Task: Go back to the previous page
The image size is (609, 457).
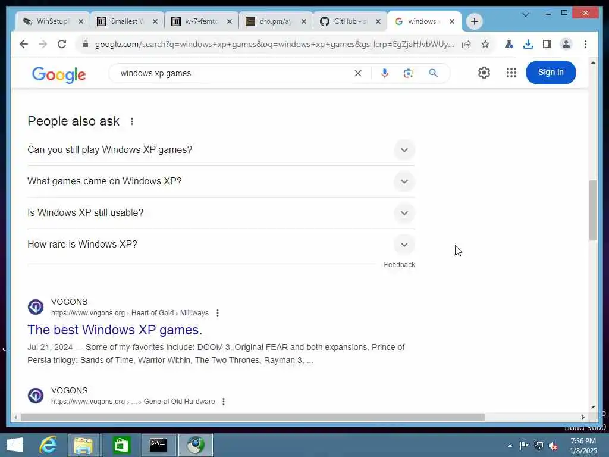Action: pyautogui.click(x=24, y=44)
